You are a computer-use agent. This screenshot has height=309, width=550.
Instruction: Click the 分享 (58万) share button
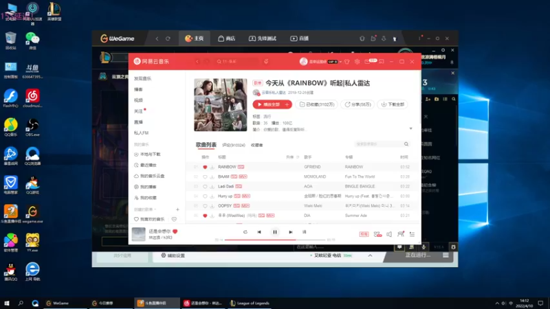point(357,104)
